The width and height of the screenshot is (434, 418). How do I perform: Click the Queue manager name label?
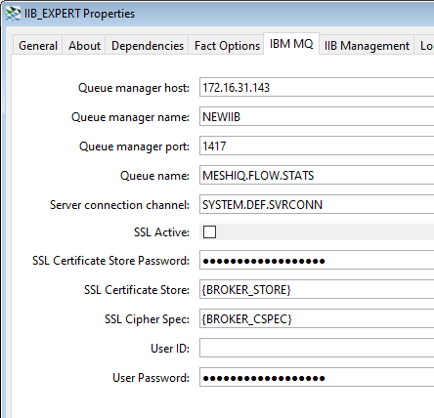[130, 117]
